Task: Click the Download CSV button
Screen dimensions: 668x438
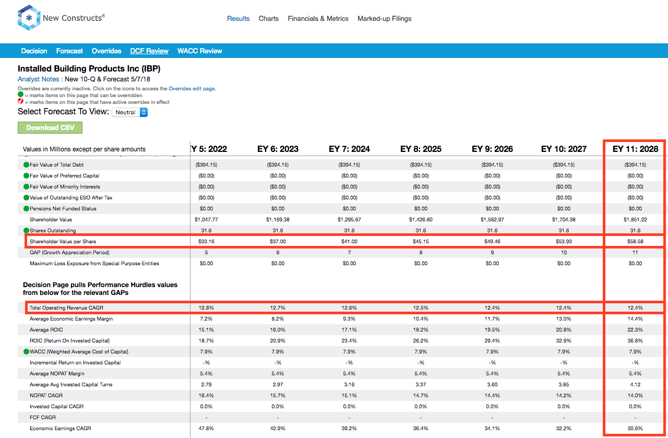Action: click(x=50, y=127)
